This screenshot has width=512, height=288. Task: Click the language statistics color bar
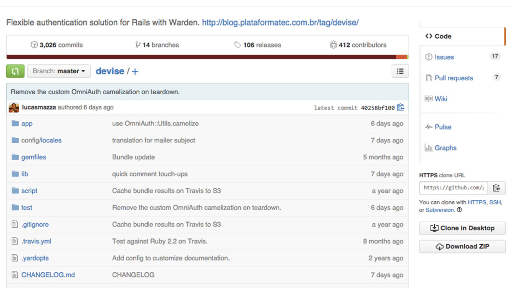coord(207,57)
